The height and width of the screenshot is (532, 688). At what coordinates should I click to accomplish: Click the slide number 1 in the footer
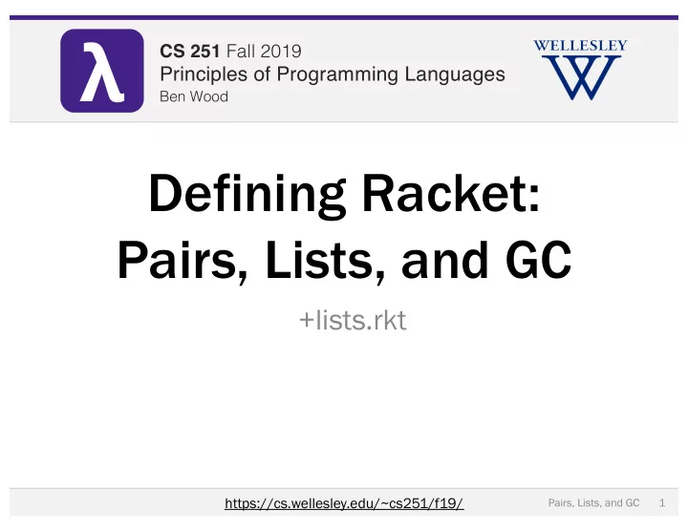coord(662,502)
